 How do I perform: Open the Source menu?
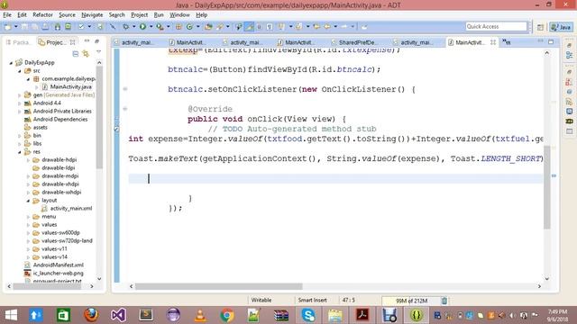(x=67, y=14)
